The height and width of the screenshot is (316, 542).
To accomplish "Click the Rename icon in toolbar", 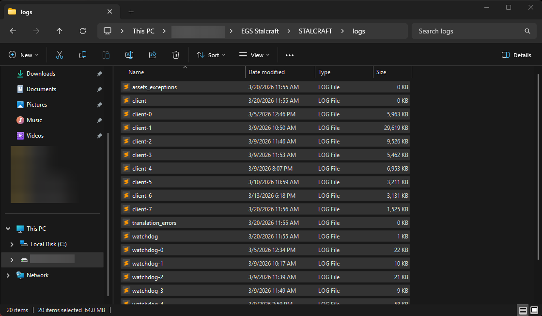I will (129, 55).
